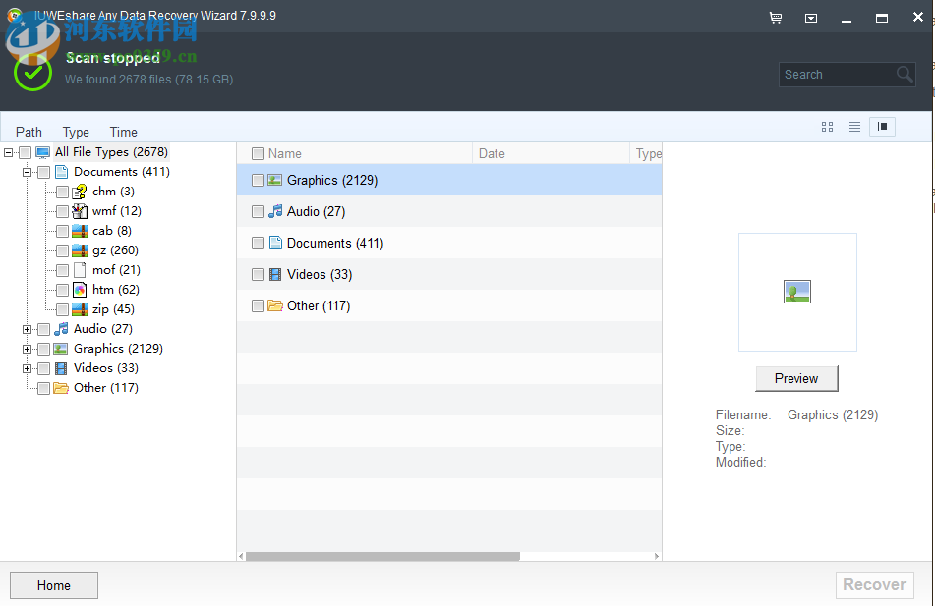Switch to icon grid view
935x606 pixels.
(x=827, y=126)
